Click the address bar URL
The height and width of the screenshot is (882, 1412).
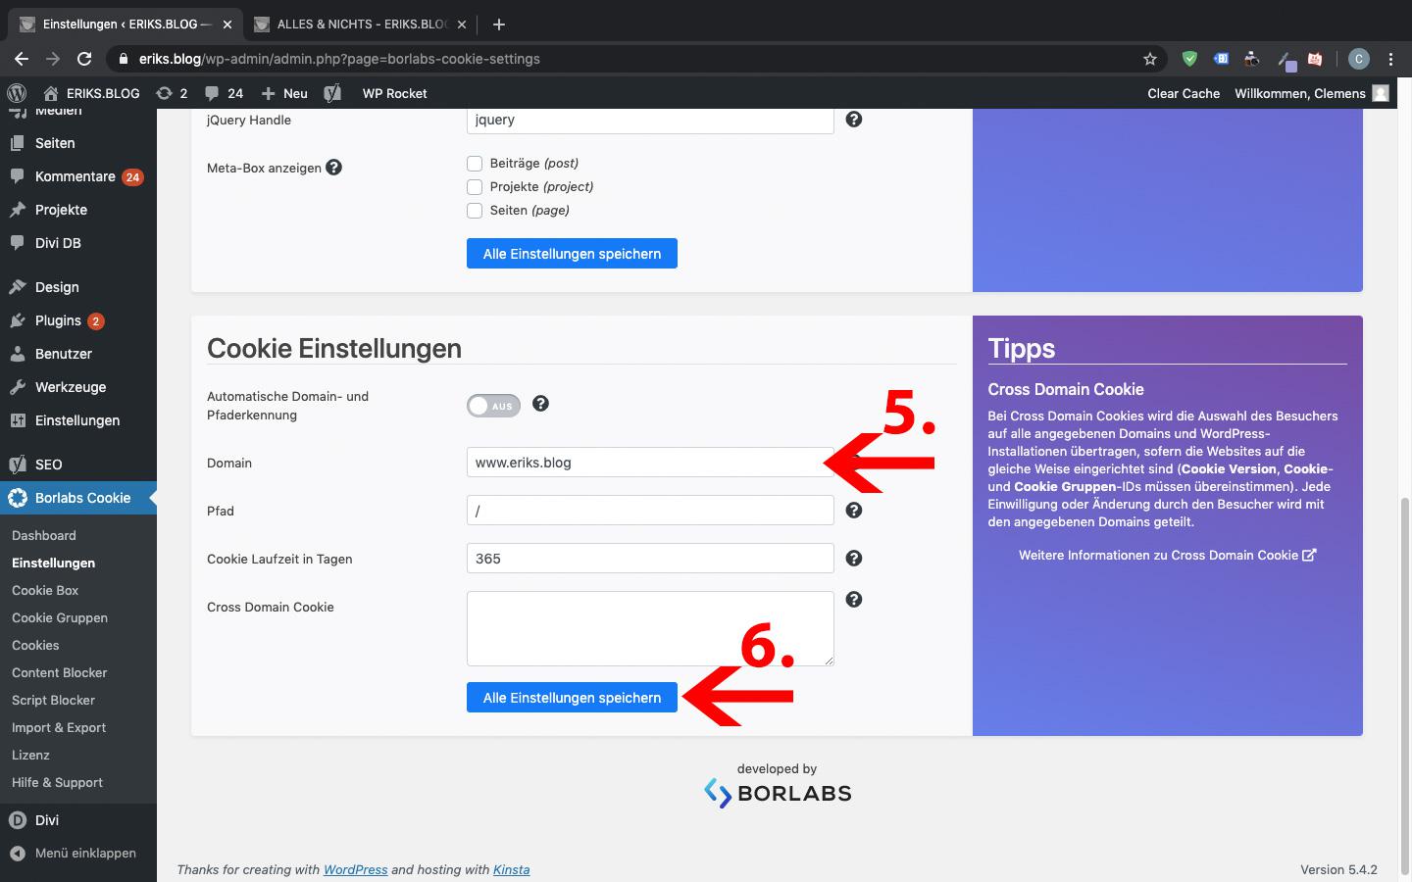point(339,59)
